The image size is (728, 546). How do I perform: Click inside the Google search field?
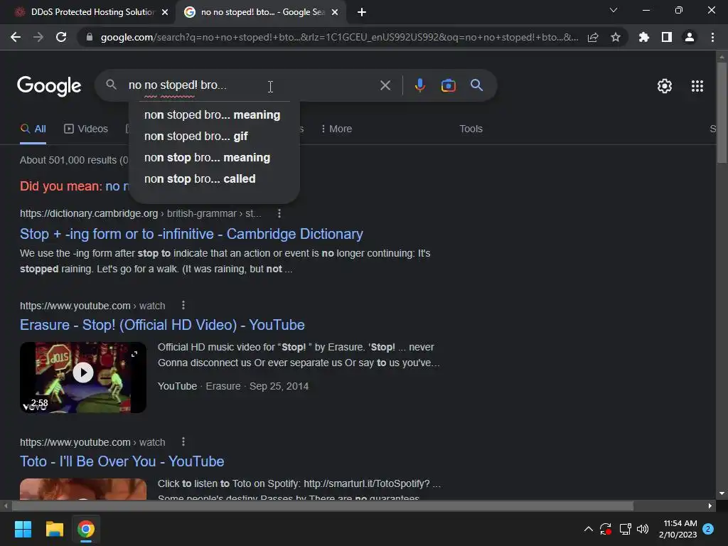point(251,85)
